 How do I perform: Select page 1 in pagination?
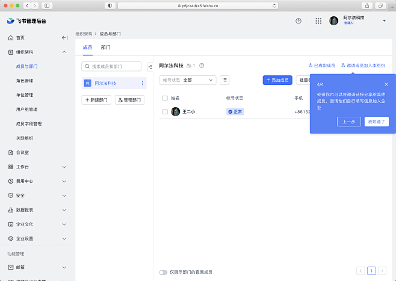pos(371,271)
